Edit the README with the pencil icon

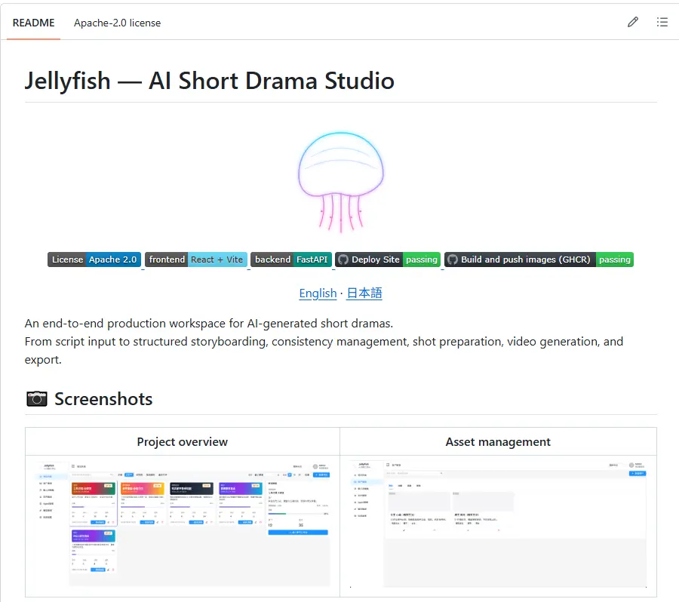pos(633,22)
